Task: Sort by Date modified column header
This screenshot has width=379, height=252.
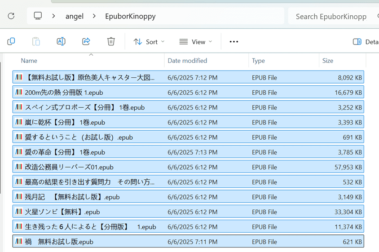Action: pos(187,61)
